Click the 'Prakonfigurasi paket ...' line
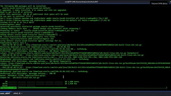171x96 pixels. pyautogui.click(x=12, y=25)
